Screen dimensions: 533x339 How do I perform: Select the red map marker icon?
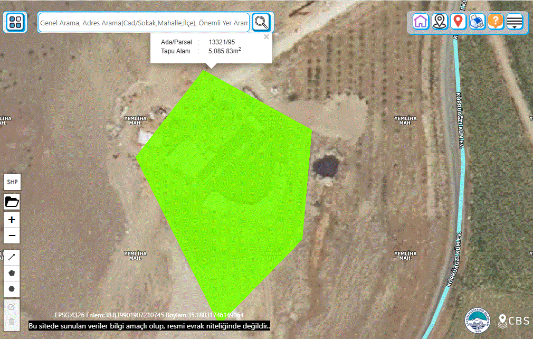coord(458,22)
